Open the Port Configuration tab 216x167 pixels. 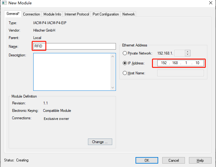coord(106,14)
